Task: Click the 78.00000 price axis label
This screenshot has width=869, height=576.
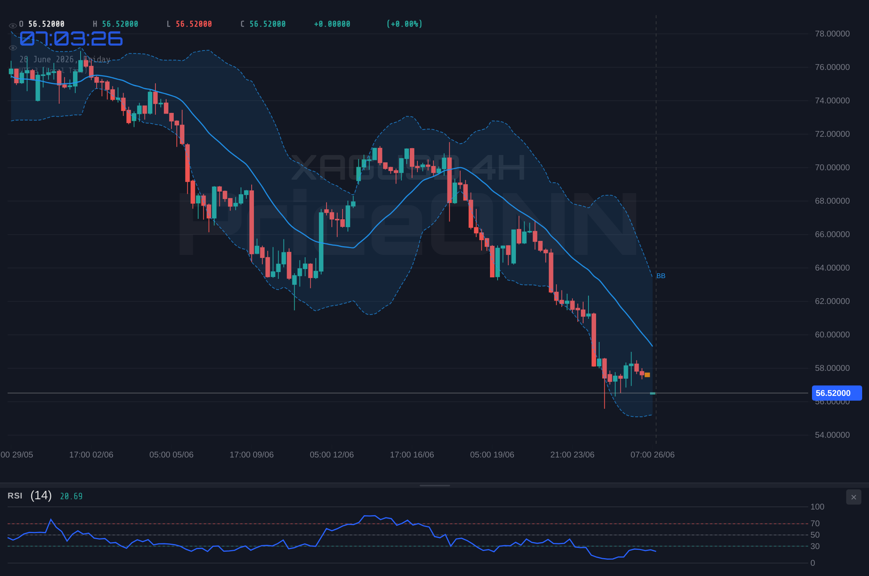Action: (x=832, y=34)
